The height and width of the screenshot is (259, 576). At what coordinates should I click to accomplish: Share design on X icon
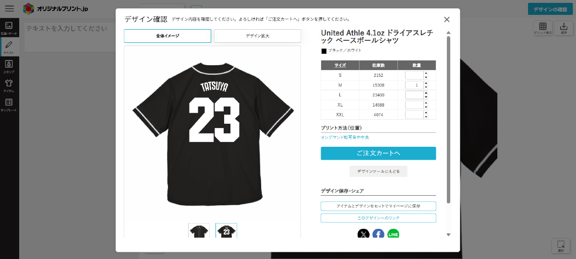coord(364,235)
